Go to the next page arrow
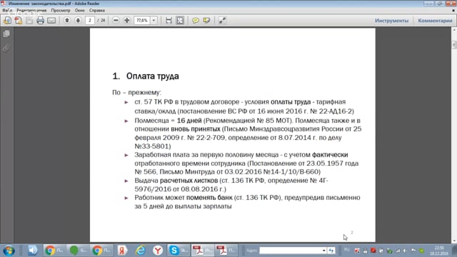 coord(78,21)
